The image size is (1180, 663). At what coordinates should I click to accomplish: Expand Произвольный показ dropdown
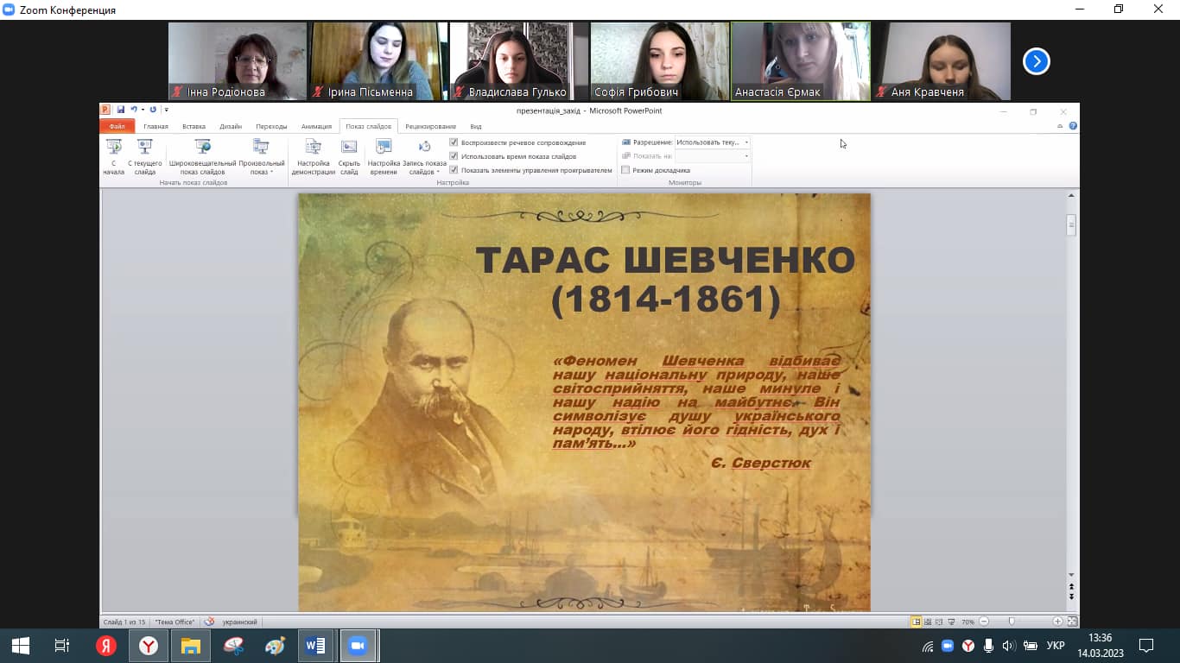tap(262, 167)
